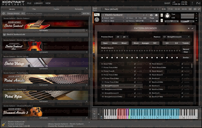
Task: Click sort icon of Rock Show A pattern
Action: [182, 64]
